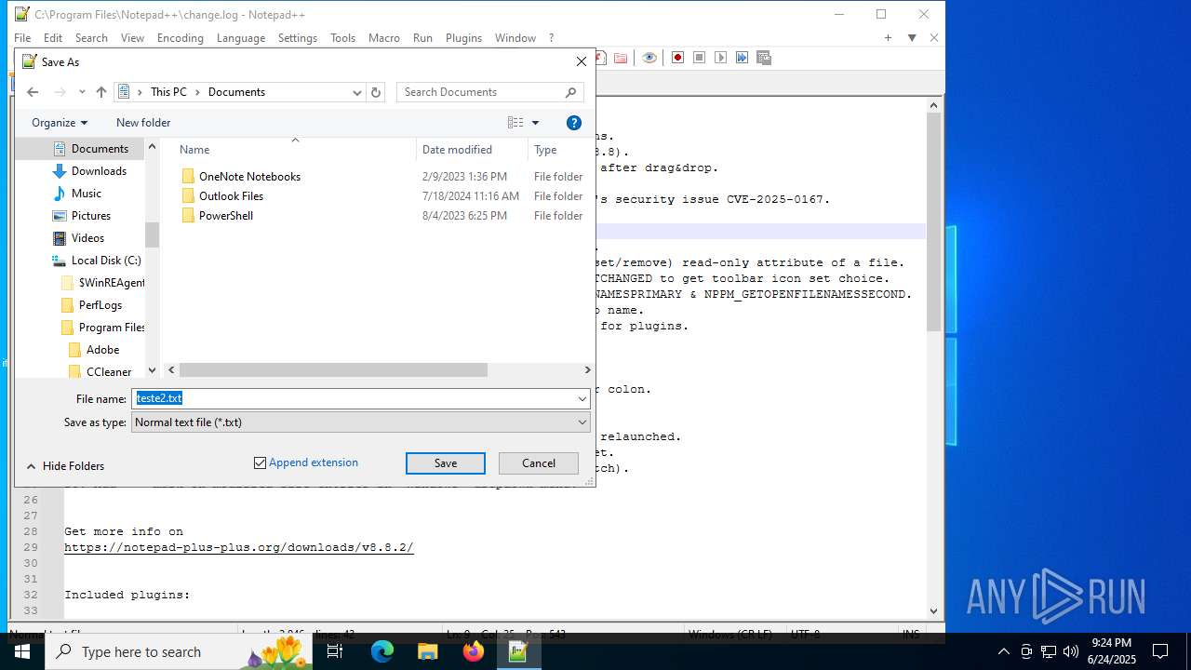Click the breadcrumb chevron after This PC
The width and height of the screenshot is (1191, 670).
click(x=197, y=92)
